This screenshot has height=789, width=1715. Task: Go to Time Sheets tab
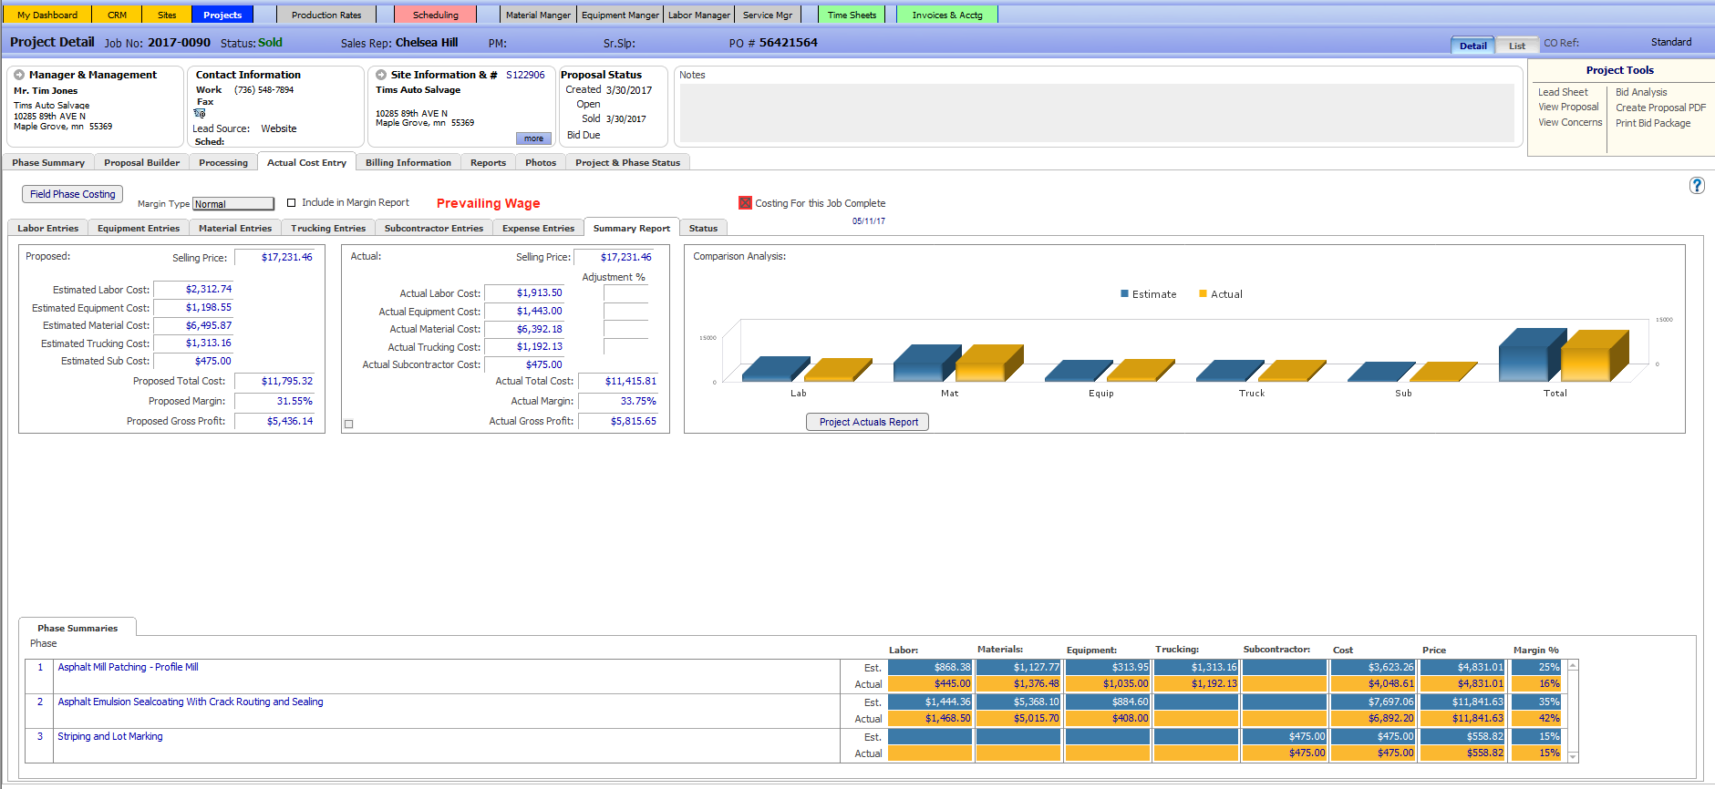click(852, 15)
